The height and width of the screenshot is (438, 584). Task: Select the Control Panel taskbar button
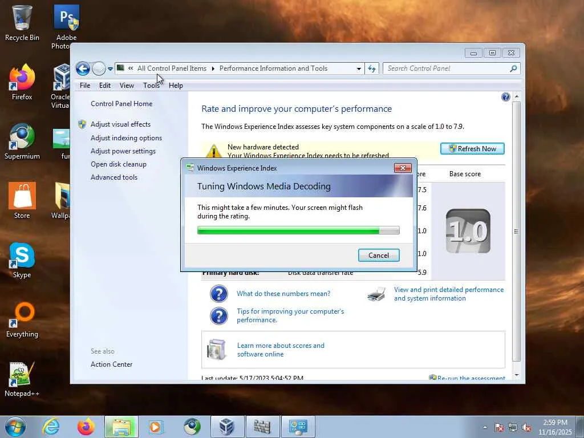click(298, 427)
